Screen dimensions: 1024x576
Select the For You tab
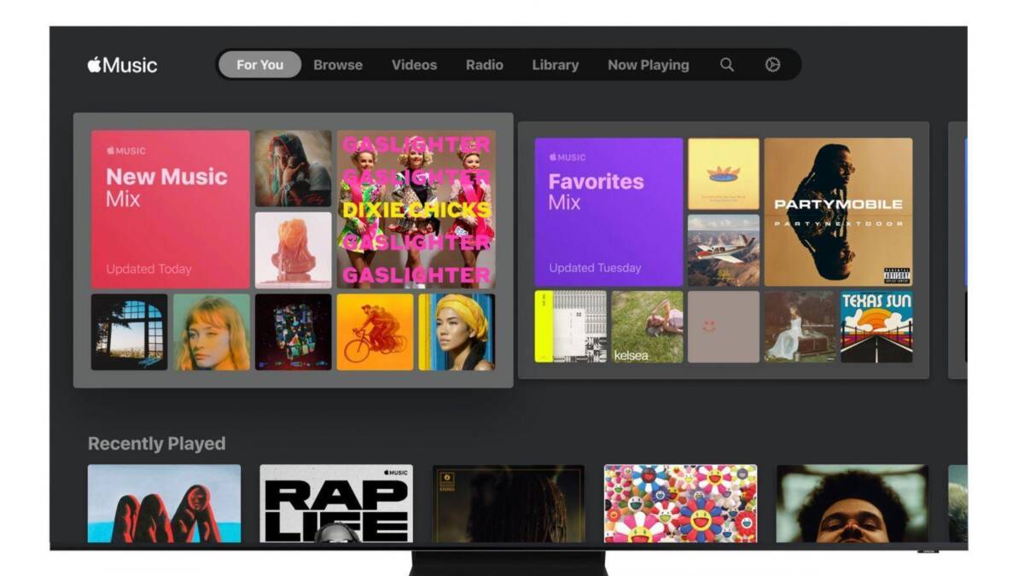(259, 65)
